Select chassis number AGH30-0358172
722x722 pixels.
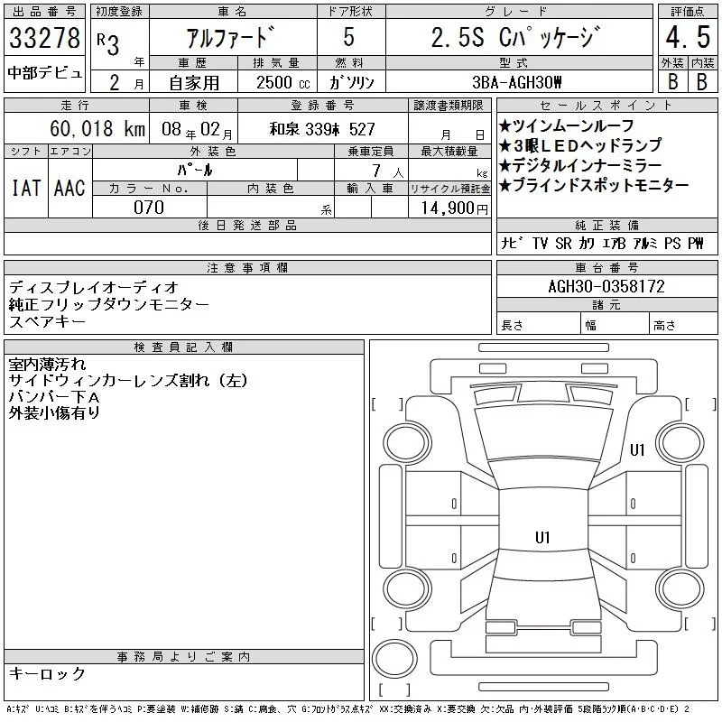(x=606, y=287)
